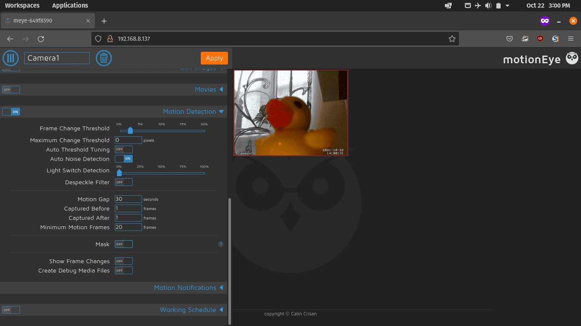Open the Pocket save icon
This screenshot has width=581, height=326.
510,39
